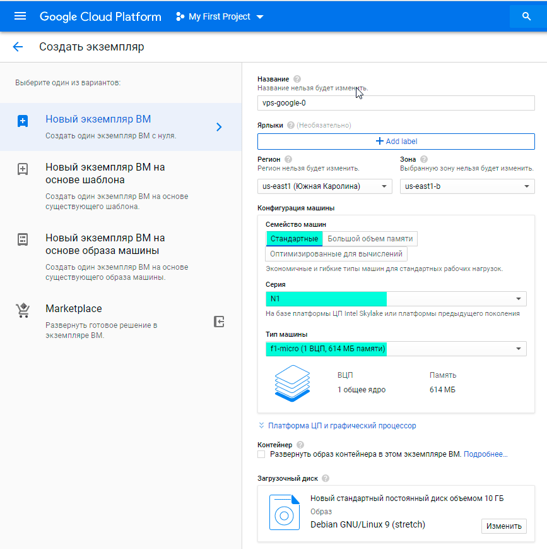The width and height of the screenshot is (547, 549).
Task: Click the search magnifier icon
Action: (x=527, y=16)
